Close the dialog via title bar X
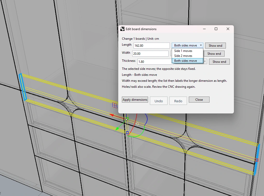The height and width of the screenshot is (196, 264). click(x=228, y=29)
